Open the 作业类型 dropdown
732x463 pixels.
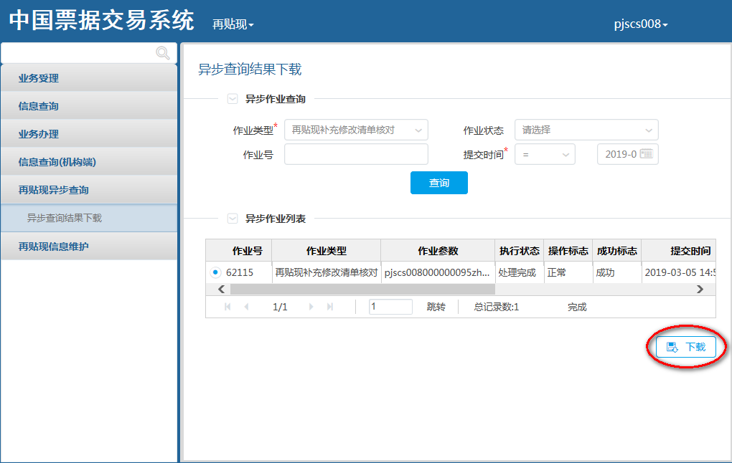click(x=356, y=130)
